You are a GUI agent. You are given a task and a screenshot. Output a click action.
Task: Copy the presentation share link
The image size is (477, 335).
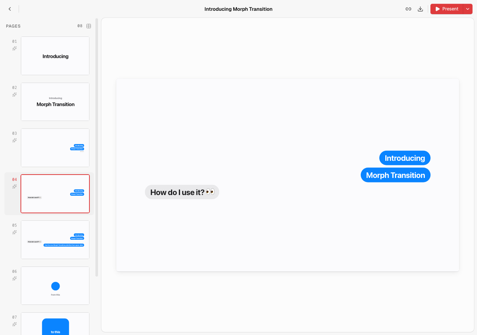coord(408,9)
